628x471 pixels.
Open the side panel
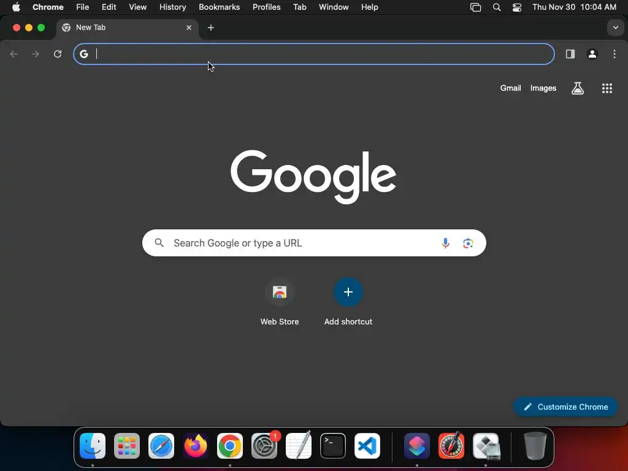point(570,54)
